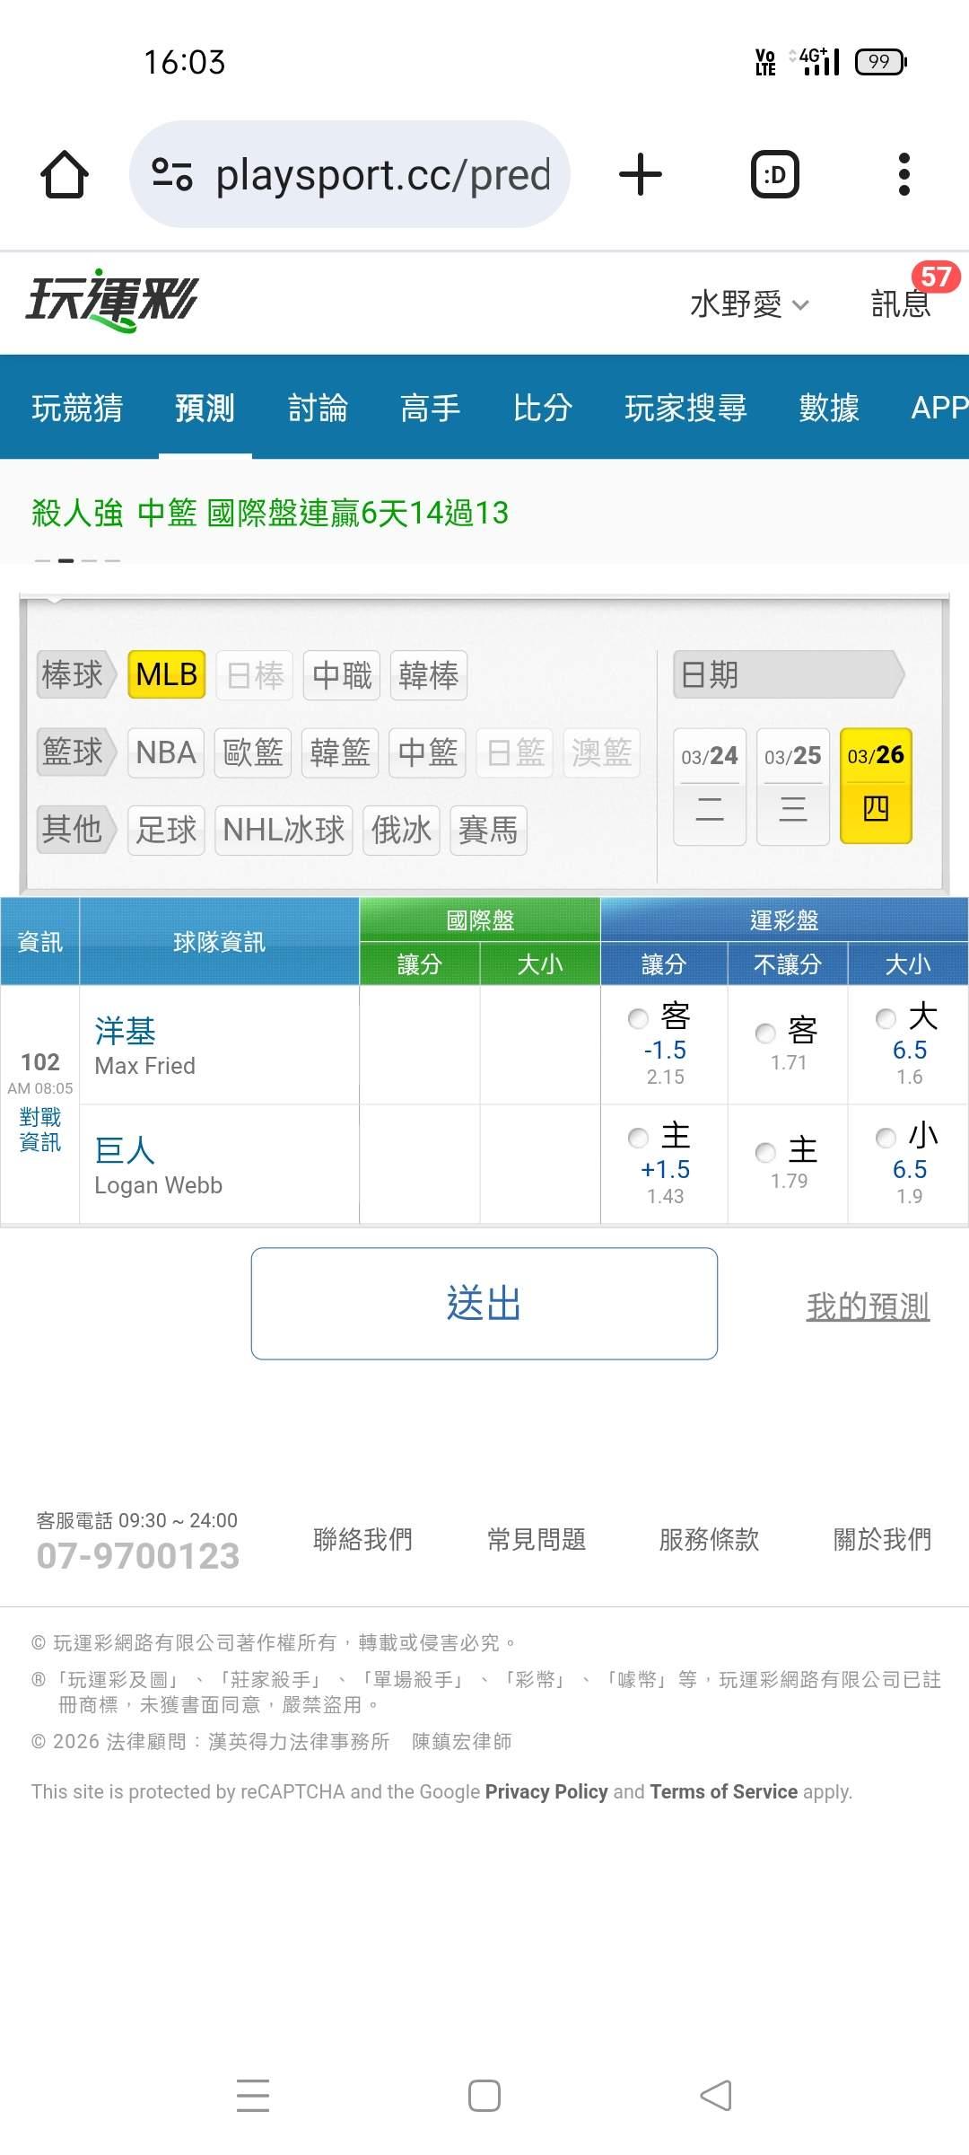Tap the playsport.cc address bar

[x=350, y=174]
